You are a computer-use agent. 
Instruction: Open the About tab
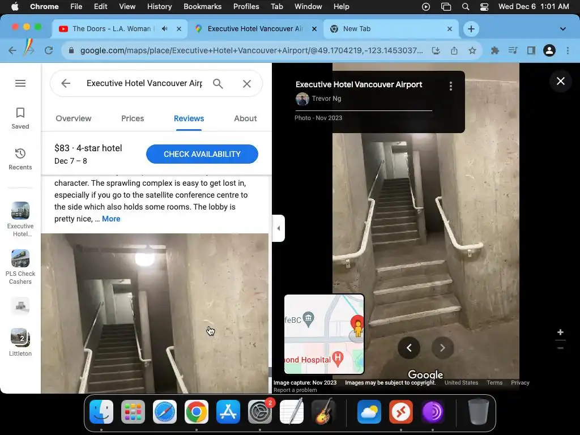click(x=245, y=119)
